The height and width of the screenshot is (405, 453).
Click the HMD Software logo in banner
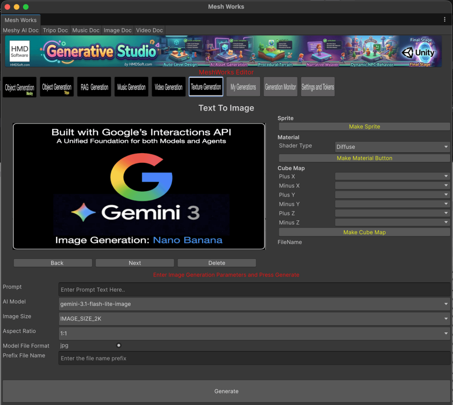click(x=19, y=51)
